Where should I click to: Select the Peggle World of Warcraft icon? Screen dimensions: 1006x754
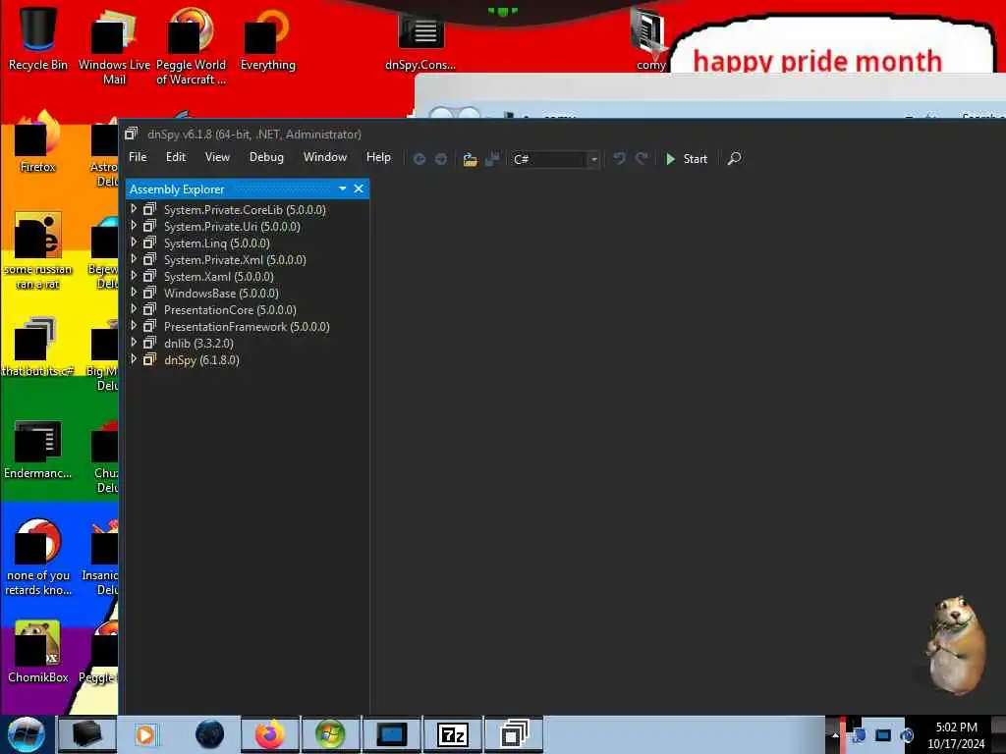pyautogui.click(x=191, y=45)
